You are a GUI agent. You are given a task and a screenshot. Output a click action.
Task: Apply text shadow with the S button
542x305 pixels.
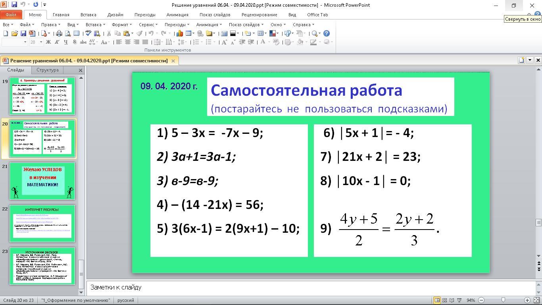point(74,42)
